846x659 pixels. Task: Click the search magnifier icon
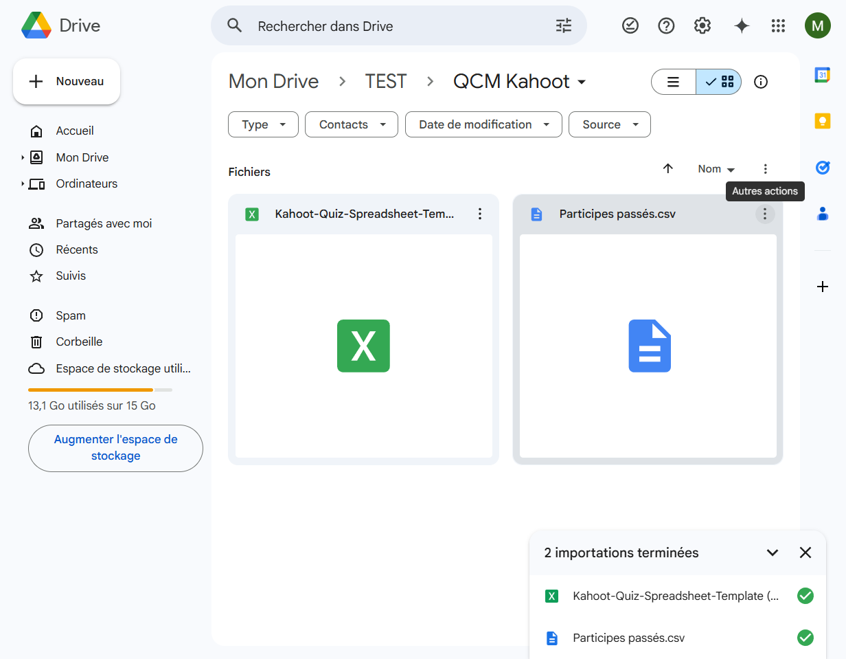pos(235,25)
